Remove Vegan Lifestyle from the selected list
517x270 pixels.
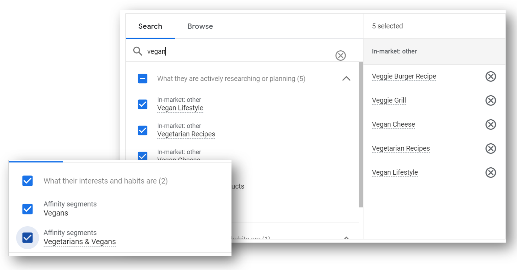coord(491,172)
